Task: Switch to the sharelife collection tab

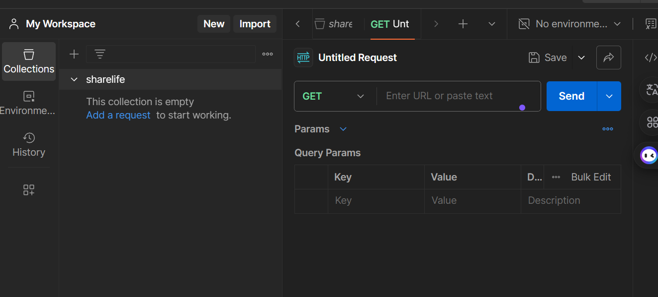Action: point(335,24)
